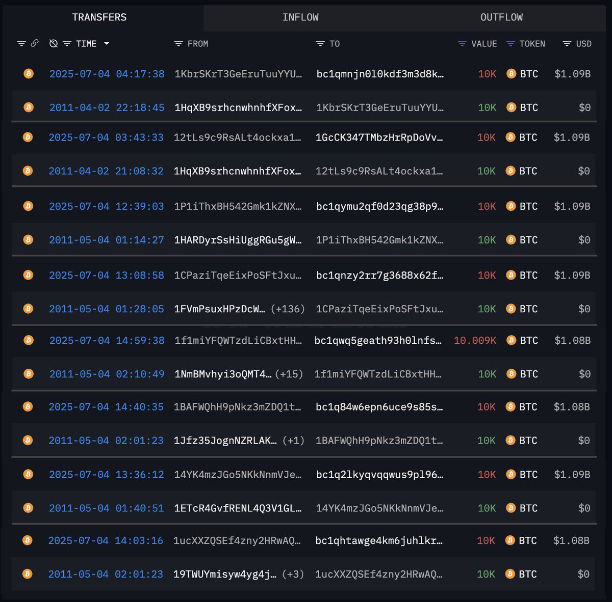The width and height of the screenshot is (612, 602).
Task: Click the disabled-clock icon in the header
Action: tap(53, 43)
